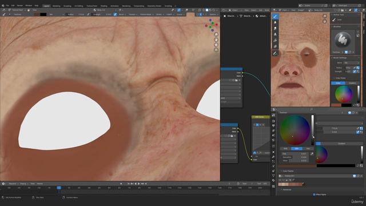Open the Modifiers wrench properties tab
The width and height of the screenshot is (366, 206).
pyautogui.click(x=273, y=157)
